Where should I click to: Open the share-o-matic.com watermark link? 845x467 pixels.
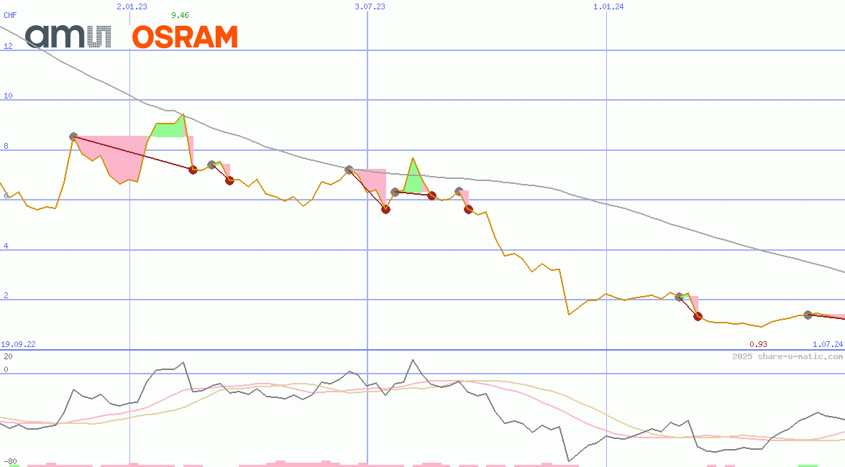tap(787, 356)
